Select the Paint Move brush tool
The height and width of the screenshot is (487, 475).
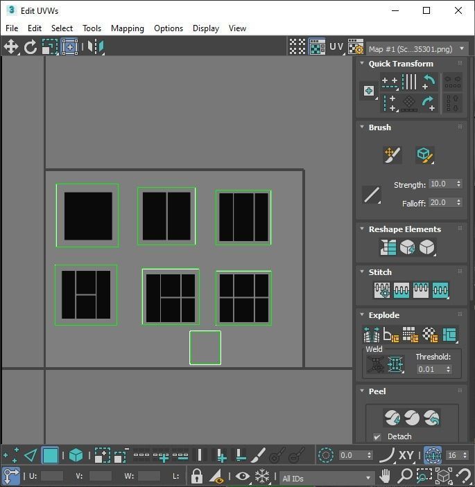(392, 154)
